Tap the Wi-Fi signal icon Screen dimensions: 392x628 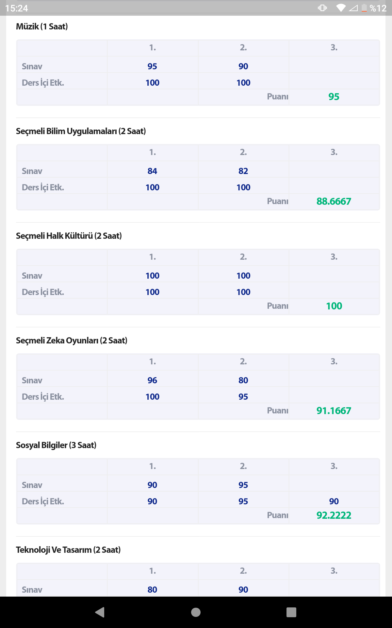pos(341,8)
